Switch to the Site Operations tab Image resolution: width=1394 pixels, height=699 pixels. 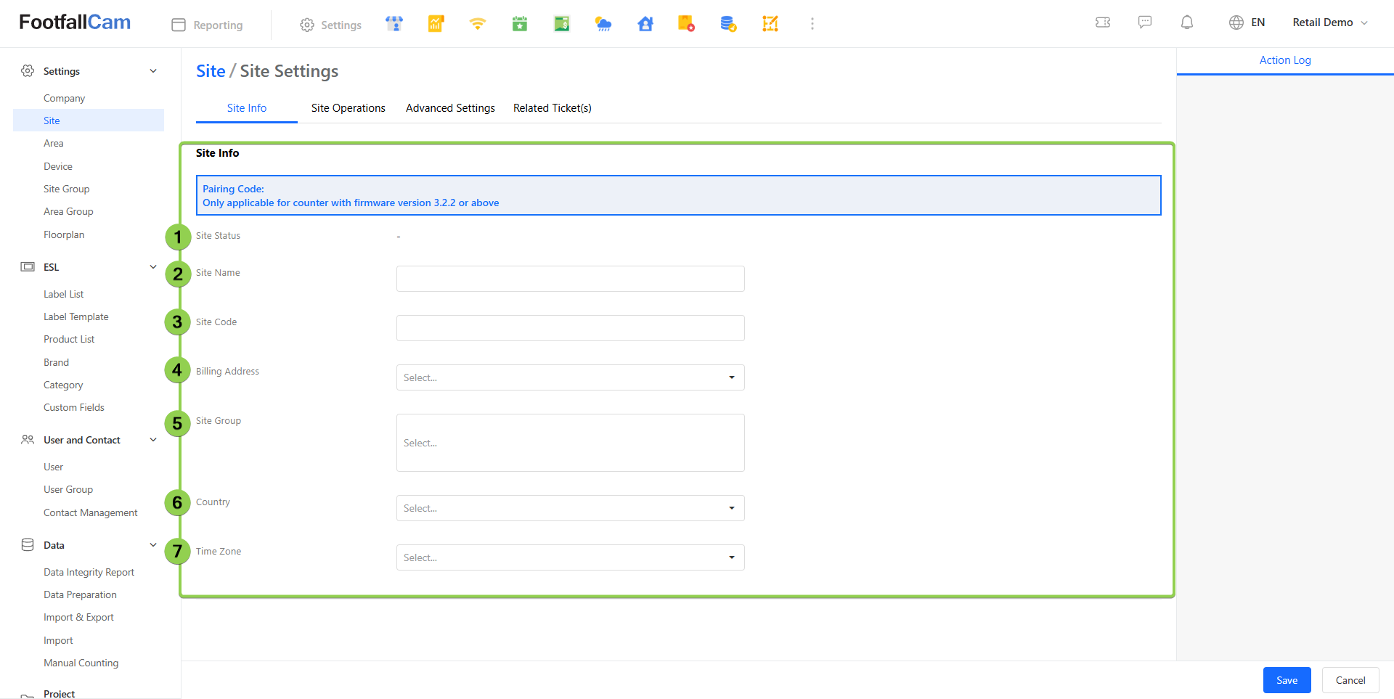[x=348, y=108]
